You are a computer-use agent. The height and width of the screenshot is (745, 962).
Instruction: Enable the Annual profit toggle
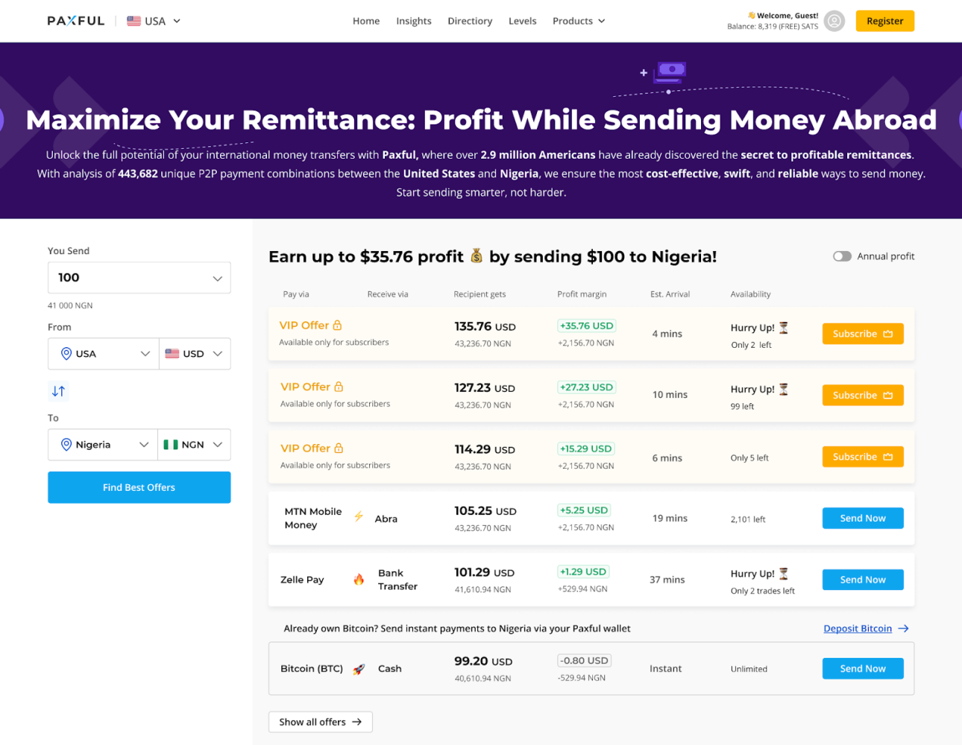tap(842, 256)
